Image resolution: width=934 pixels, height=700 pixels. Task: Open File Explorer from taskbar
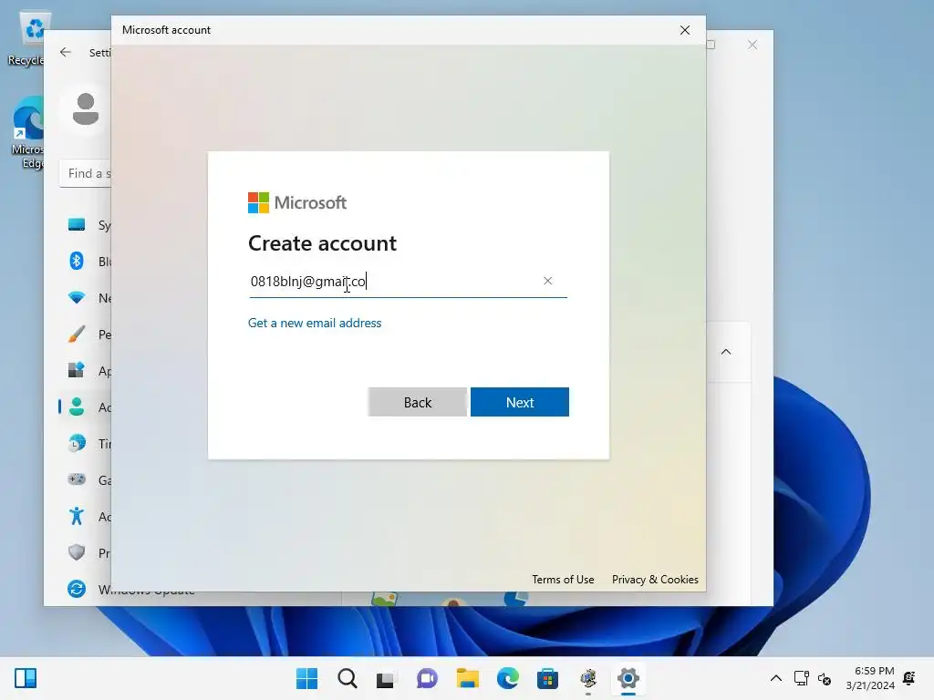pos(468,678)
